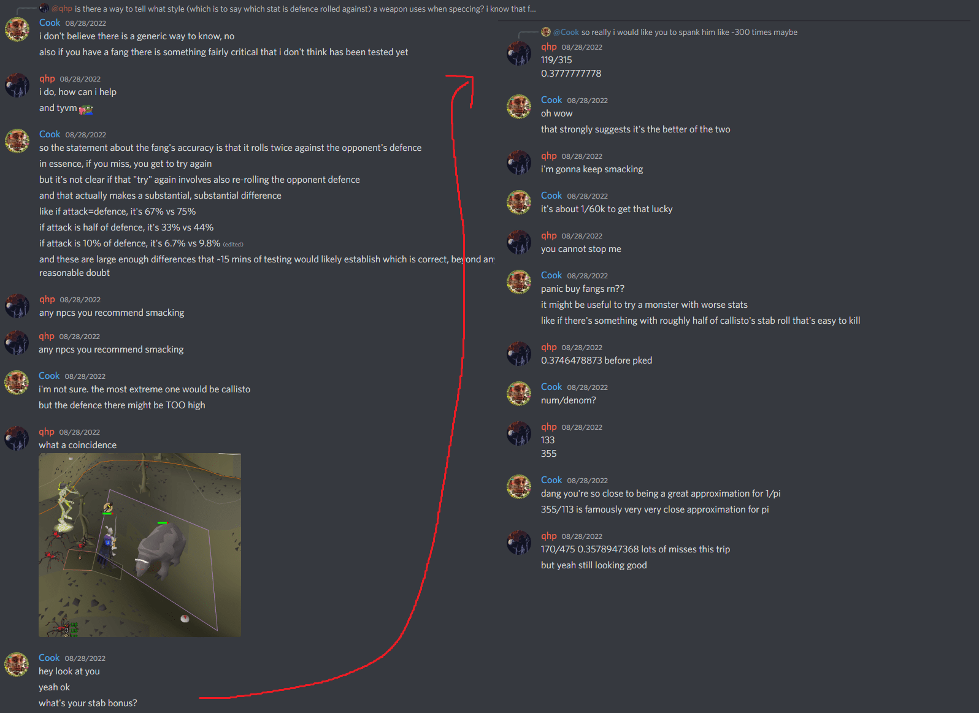Open the @qhp mention in the top reply preview
Screen dimensions: 979x713
[x=62, y=9]
